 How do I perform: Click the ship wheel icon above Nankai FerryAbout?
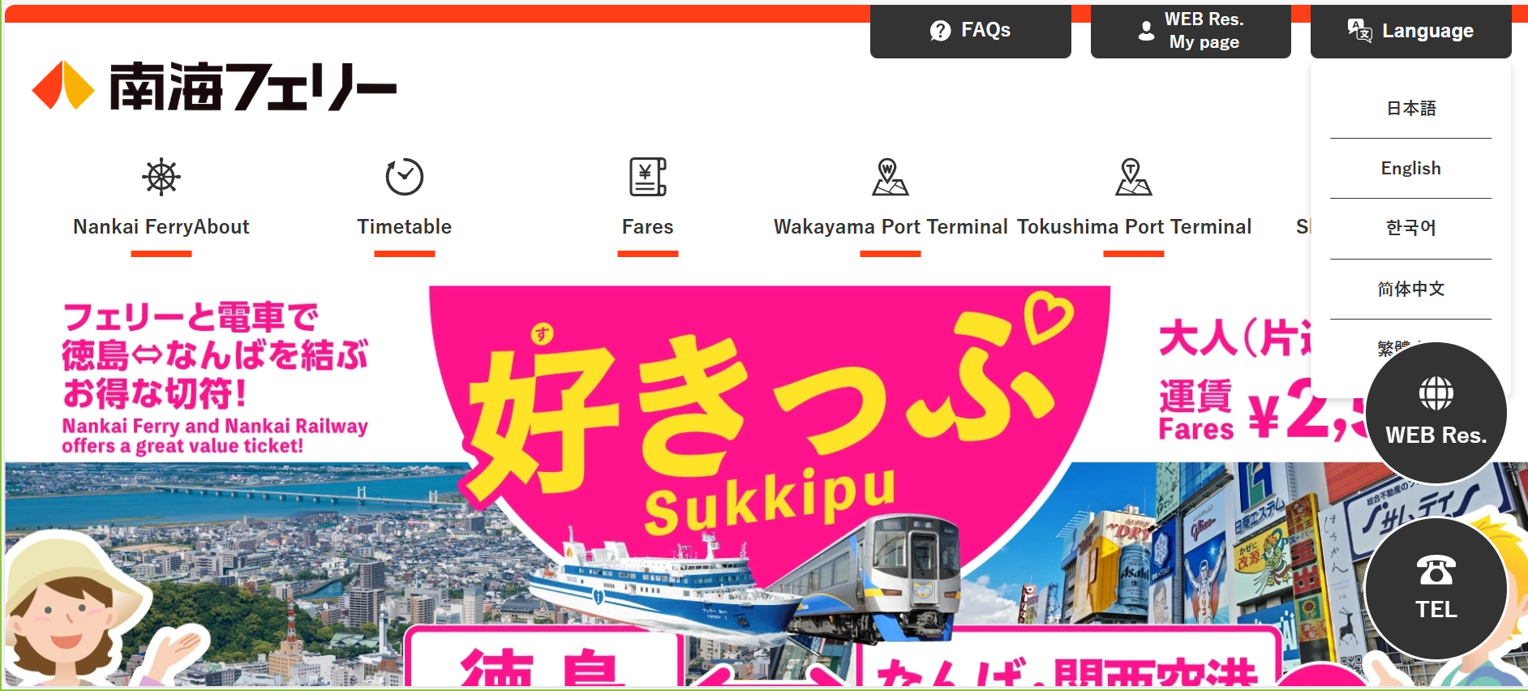161,177
